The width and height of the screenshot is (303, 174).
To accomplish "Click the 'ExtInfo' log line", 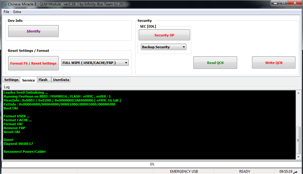I will coord(59,104).
